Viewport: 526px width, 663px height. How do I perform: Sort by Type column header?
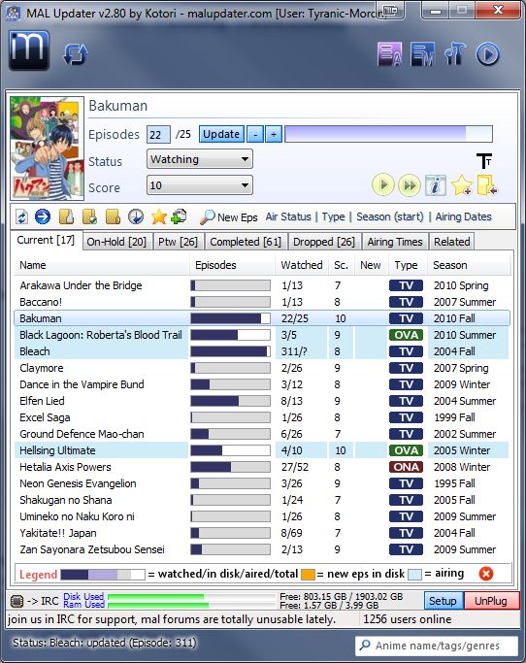click(406, 265)
